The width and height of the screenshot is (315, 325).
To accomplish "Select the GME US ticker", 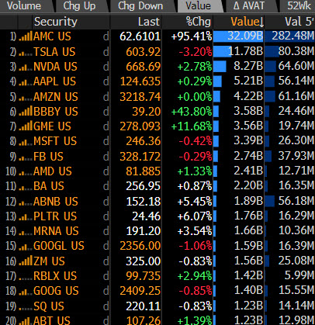I will tap(52, 126).
